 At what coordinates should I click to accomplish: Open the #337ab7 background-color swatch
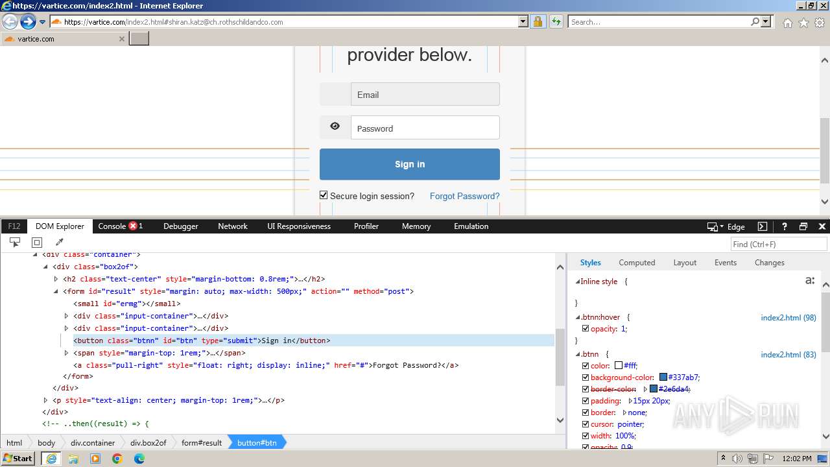pyautogui.click(x=663, y=377)
